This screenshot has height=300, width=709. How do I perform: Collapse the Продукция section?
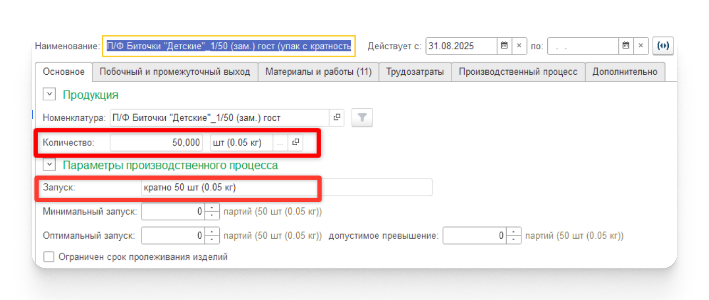click(49, 94)
